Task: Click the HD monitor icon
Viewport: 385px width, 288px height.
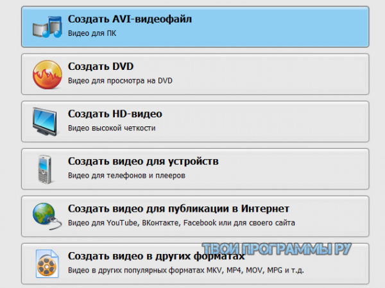Action: tap(45, 121)
